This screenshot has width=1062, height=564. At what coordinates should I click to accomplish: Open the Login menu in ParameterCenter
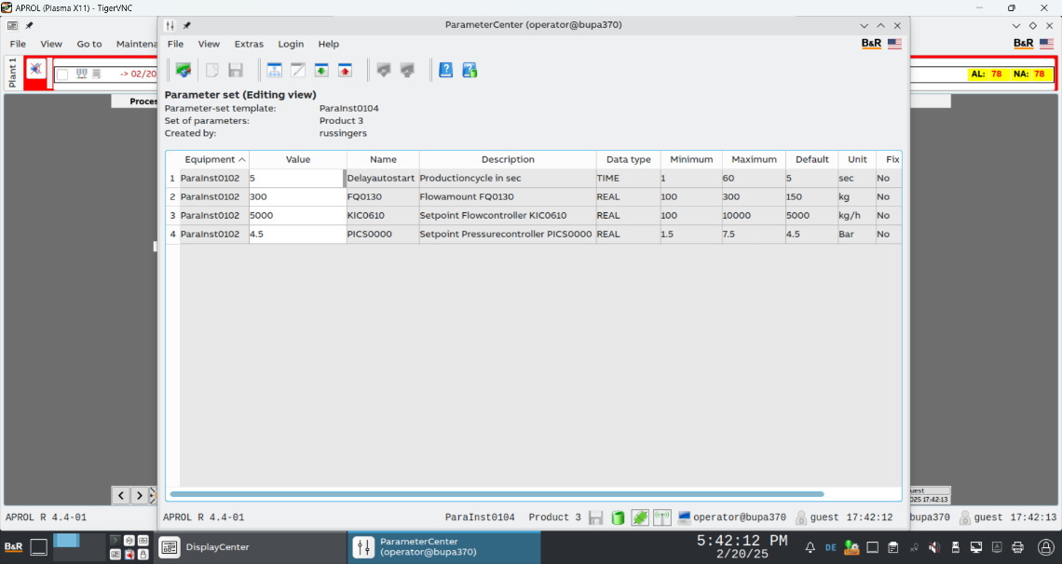[291, 44]
